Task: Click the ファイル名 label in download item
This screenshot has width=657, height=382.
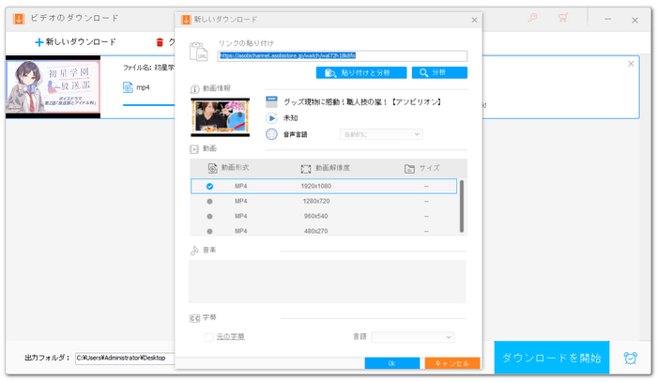Action: pos(137,68)
